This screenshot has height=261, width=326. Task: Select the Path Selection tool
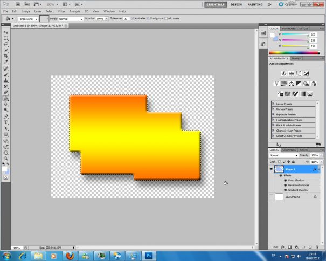(6, 128)
